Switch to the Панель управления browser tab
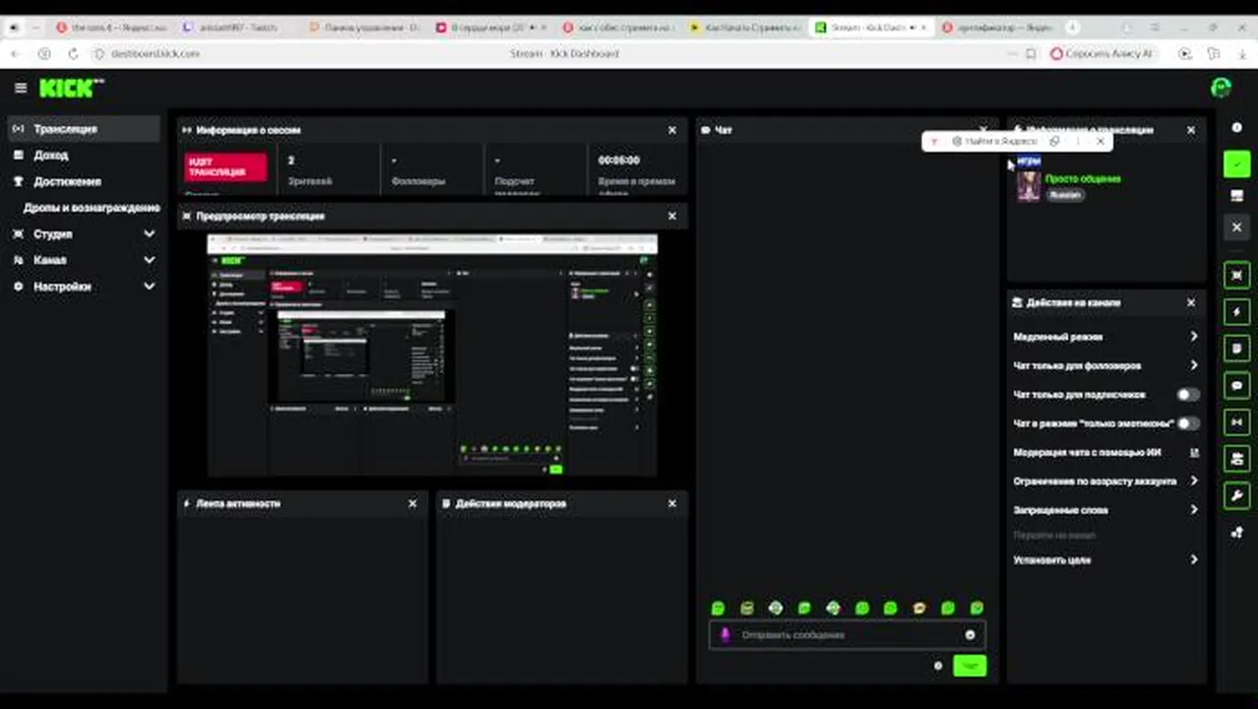 tap(364, 28)
